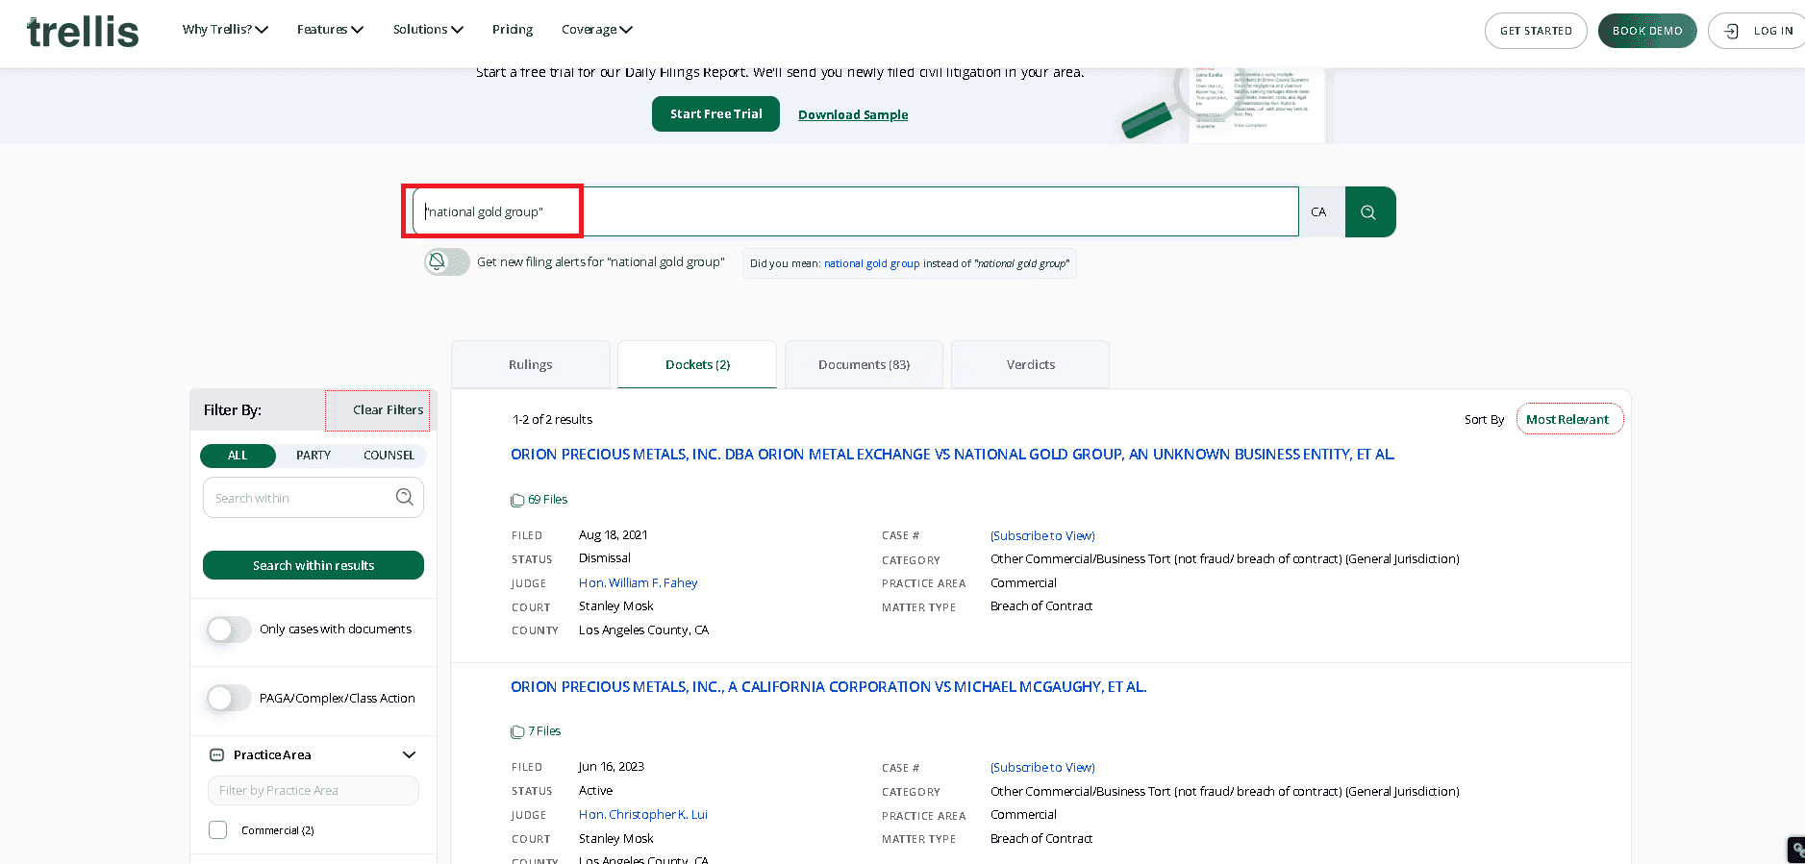Open the Download Sample link
Screen dimensions: 1805x864
coord(853,114)
